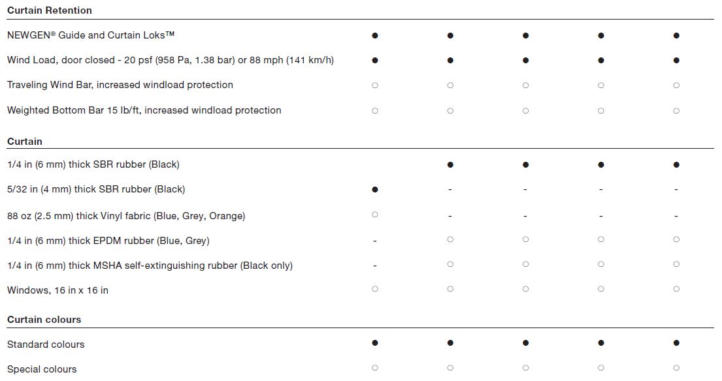722x381 pixels.
Task: Click the Curtain colours section heading
Action: click(44, 320)
